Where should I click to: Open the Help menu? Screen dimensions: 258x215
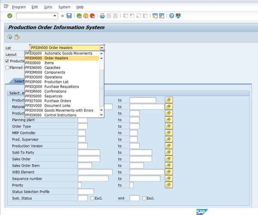click(80, 7)
